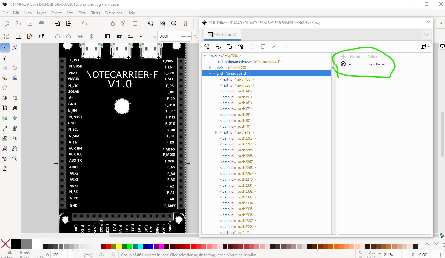Open the dialog panel chevron menu
The height and width of the screenshot is (258, 445).
[426, 35]
